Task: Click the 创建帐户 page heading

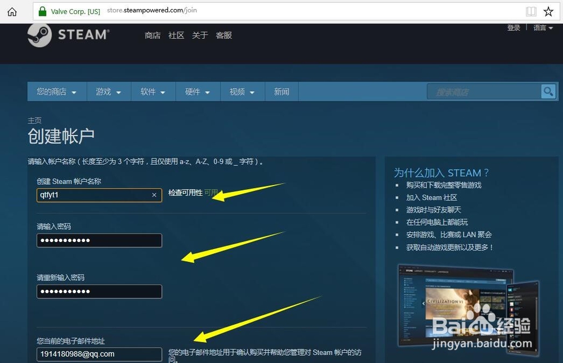Action: [61, 136]
